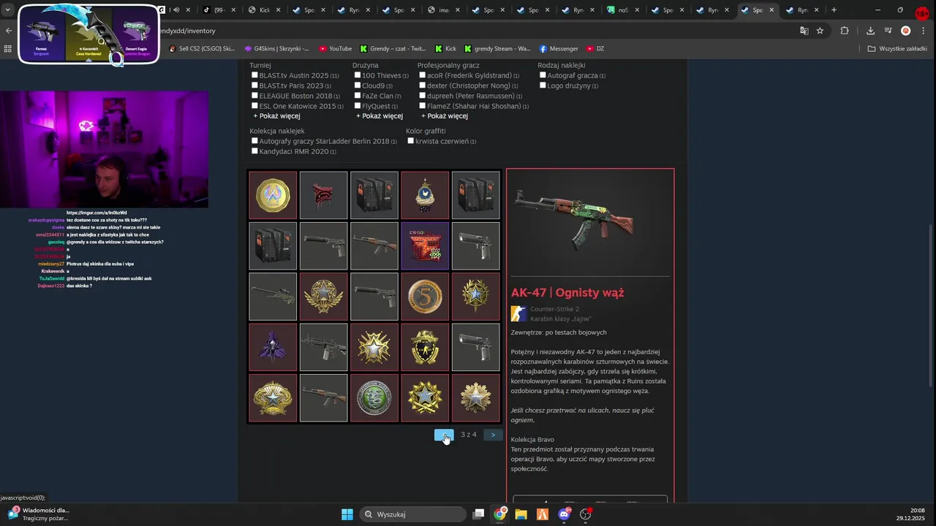Viewport: 936px width, 526px height.
Task: Open the G4Skins Skrzynki bookmark
Action: point(276,49)
